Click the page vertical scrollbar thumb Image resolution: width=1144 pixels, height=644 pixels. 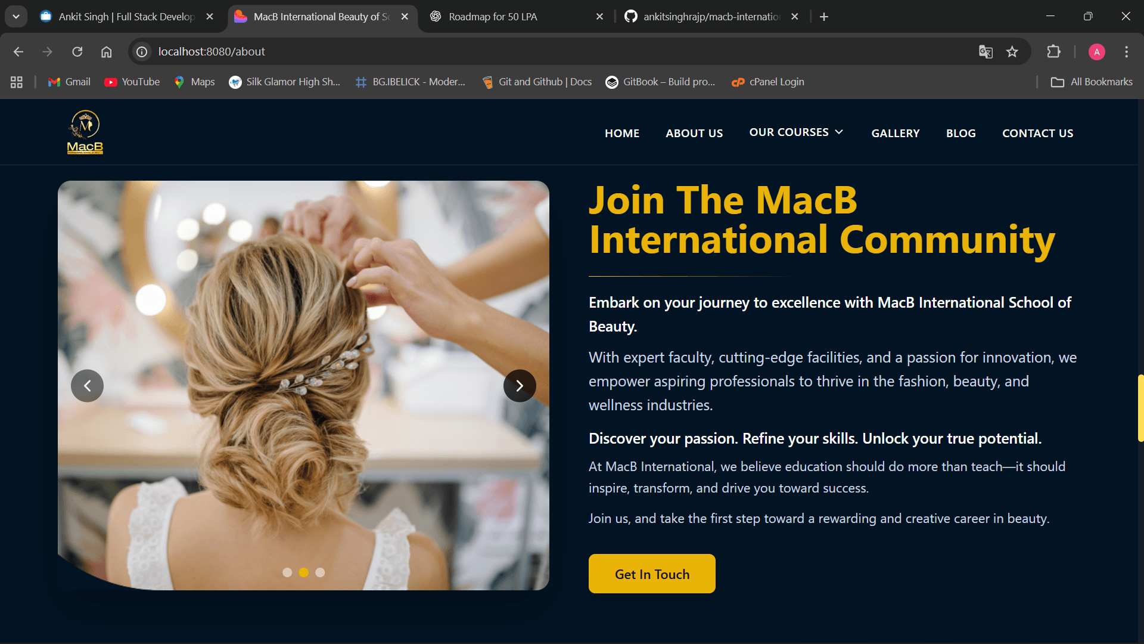pos(1140,408)
